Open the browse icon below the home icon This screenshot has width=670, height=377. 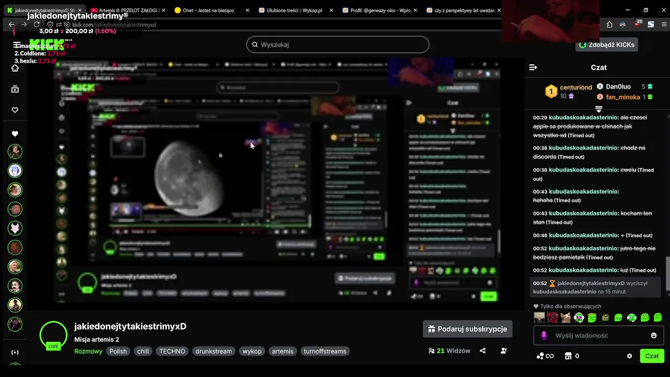pos(15,89)
